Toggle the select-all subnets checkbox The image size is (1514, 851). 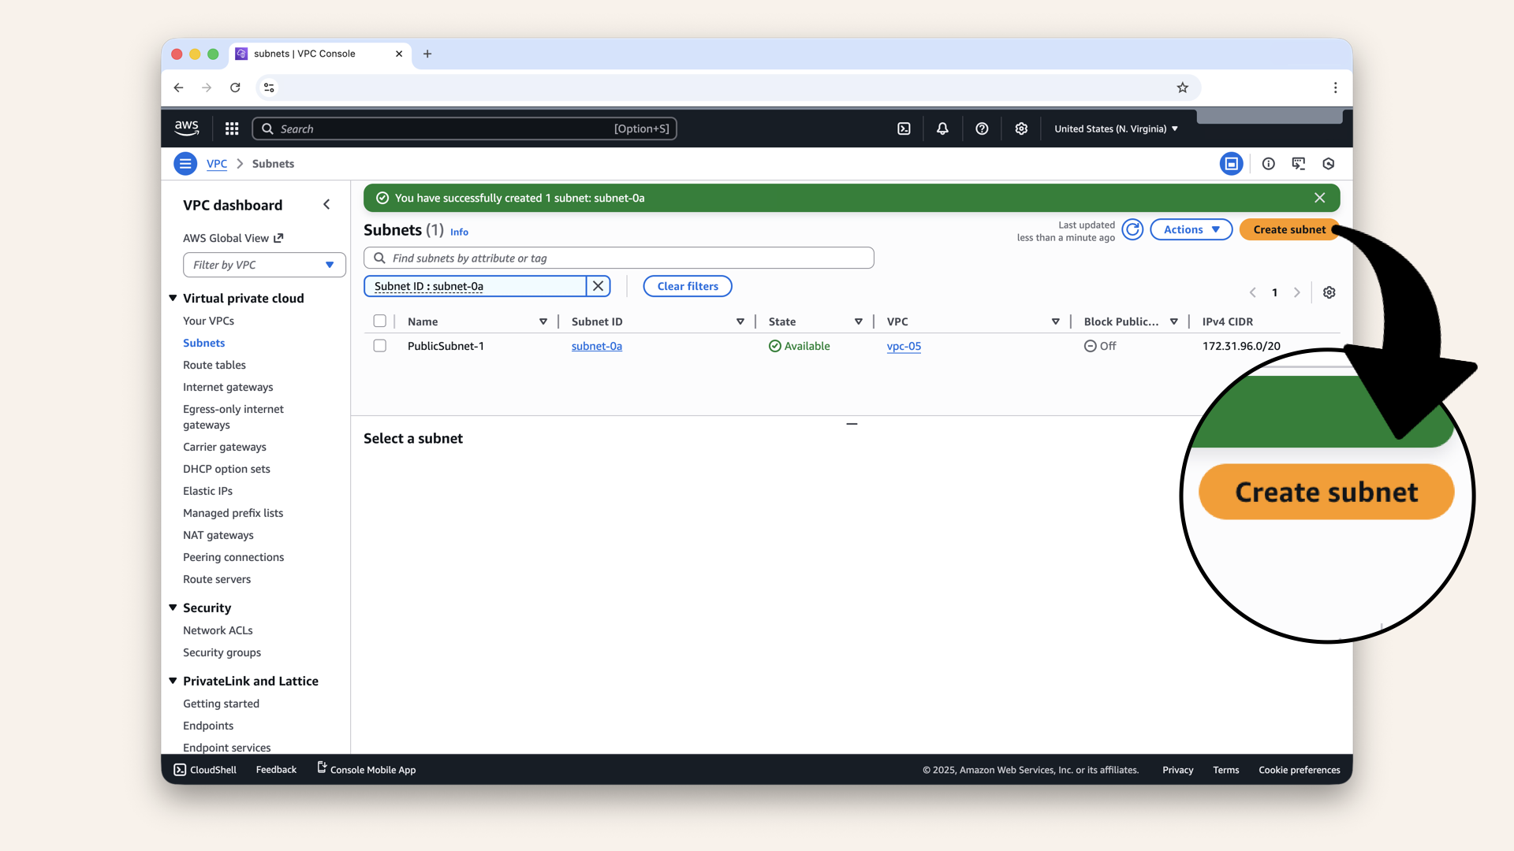(x=380, y=321)
